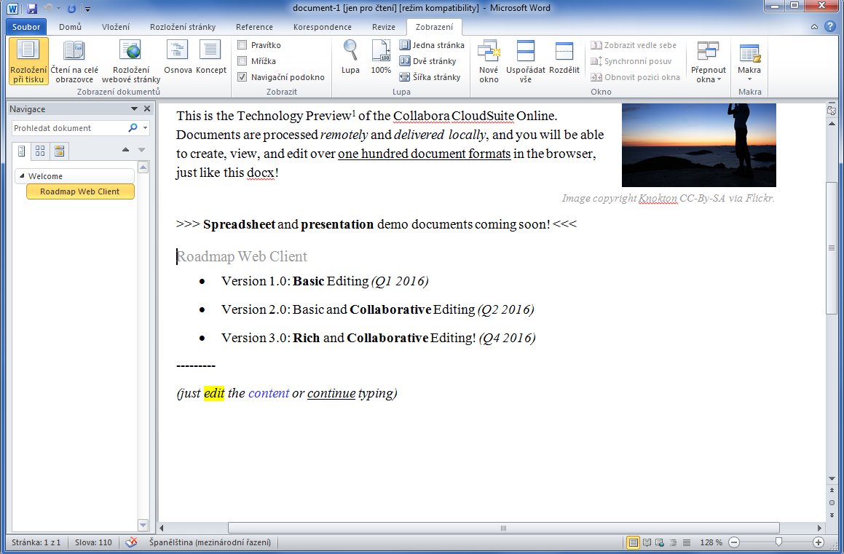The height and width of the screenshot is (554, 844).
Task: Click Rozdělit window button
Action: click(x=564, y=58)
